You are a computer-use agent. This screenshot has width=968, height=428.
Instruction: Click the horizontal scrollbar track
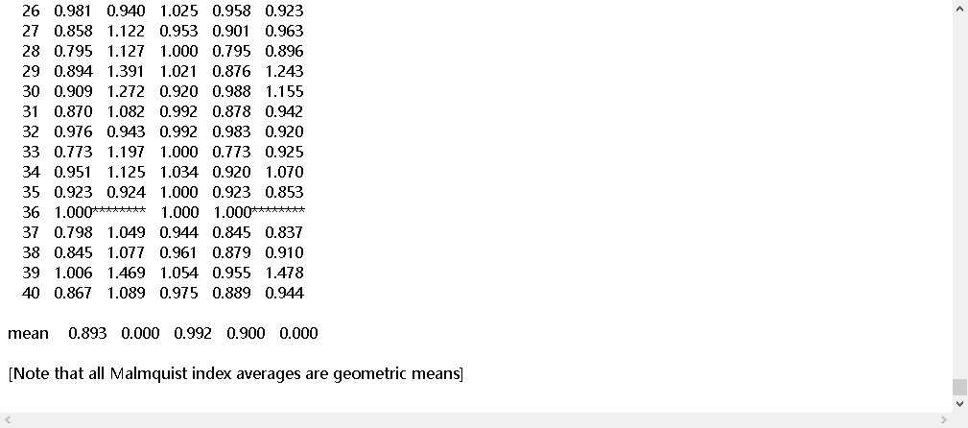click(x=480, y=419)
